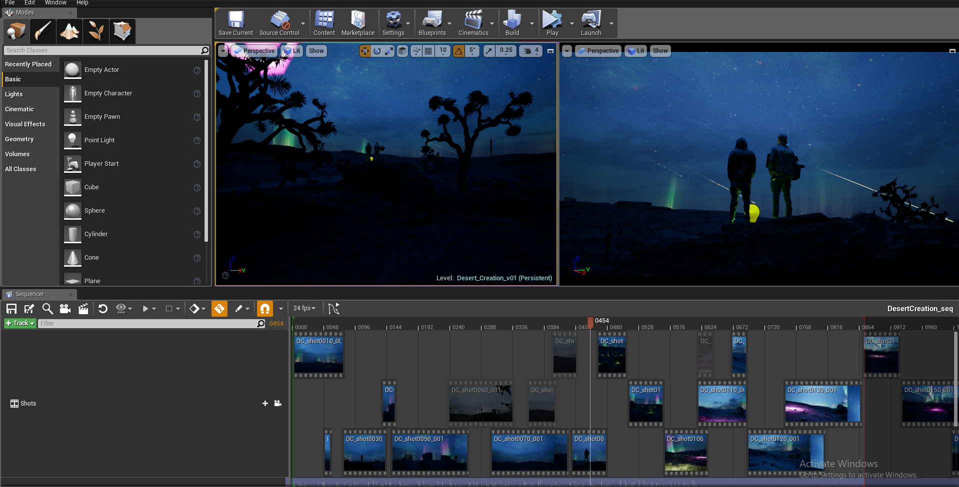Viewport: 959px width, 487px height.
Task: Click Show button in right viewport
Action: click(660, 51)
